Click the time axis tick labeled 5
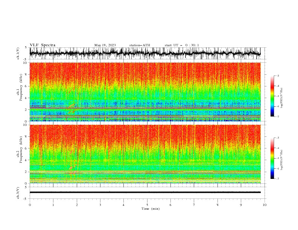Image resolution: width=298 pixels, height=230 pixels. (147, 205)
